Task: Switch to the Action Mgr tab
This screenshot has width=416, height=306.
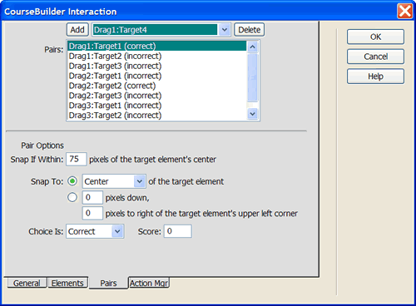Action: 149,283
